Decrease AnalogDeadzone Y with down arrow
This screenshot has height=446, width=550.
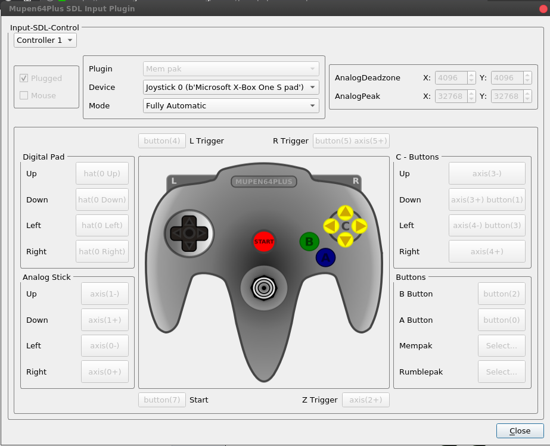(x=527, y=81)
